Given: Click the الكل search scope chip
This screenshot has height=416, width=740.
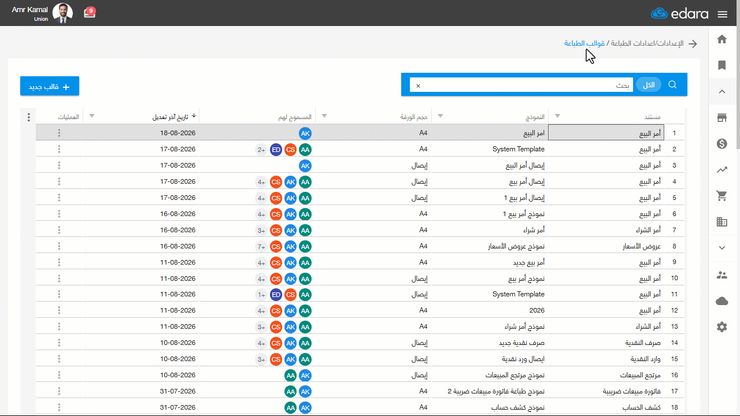Looking at the screenshot, I should (649, 85).
